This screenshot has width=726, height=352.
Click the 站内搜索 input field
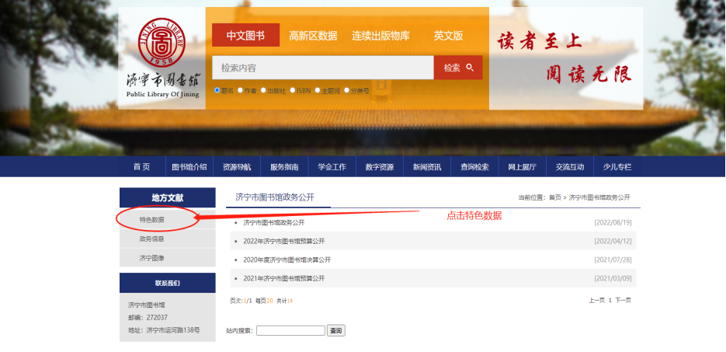(x=290, y=331)
